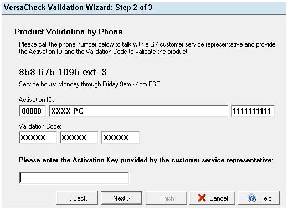Click the blue question mark Help icon

[x=252, y=198]
